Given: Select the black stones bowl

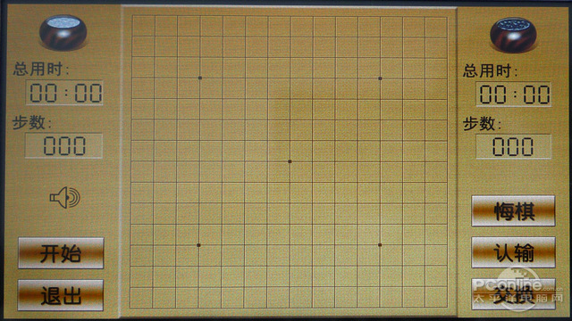Looking at the screenshot, I should tap(513, 35).
